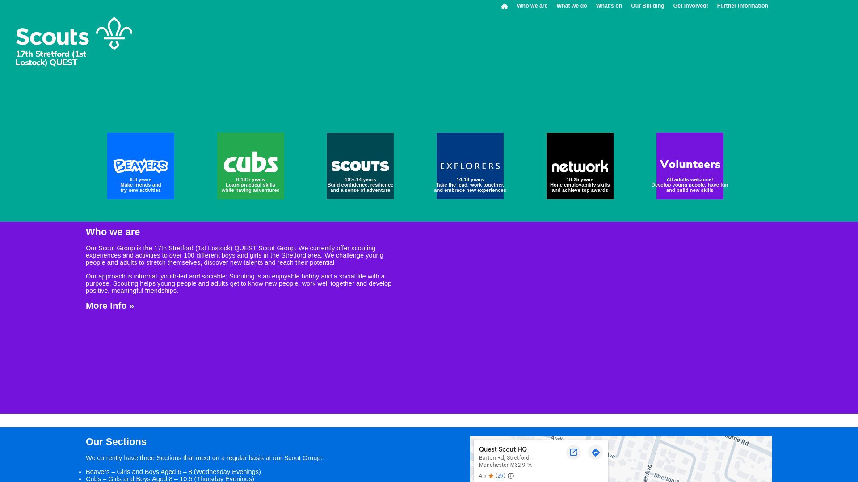Open the What we do menu
This screenshot has width=858, height=482.
(572, 6)
